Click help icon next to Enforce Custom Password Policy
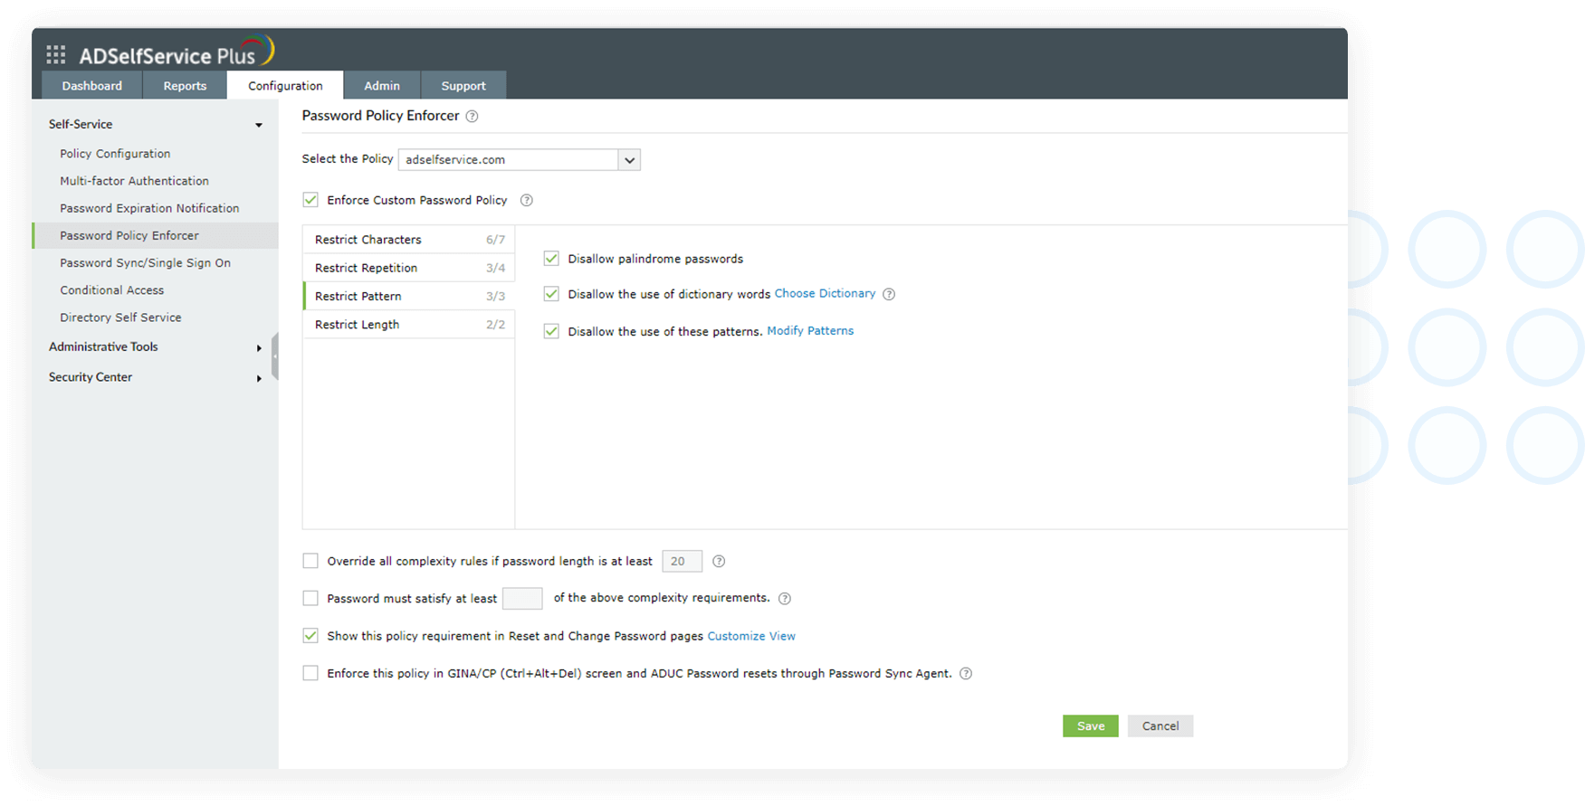This screenshot has height=806, width=1585. point(526,200)
